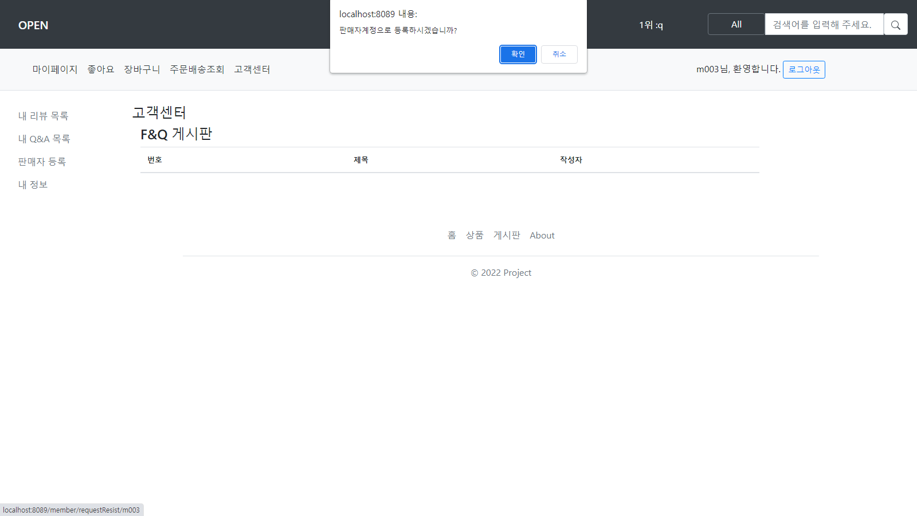Open the 좋아요 favorites page
The height and width of the screenshot is (516, 917).
pyautogui.click(x=100, y=69)
